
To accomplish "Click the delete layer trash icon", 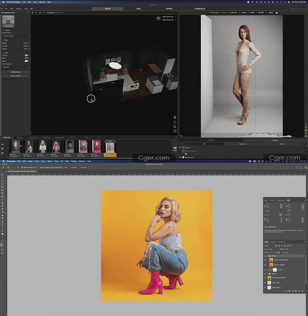I will pos(303,291).
